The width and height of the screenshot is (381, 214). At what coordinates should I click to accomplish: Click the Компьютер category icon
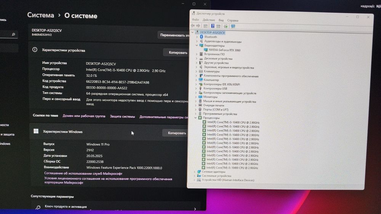(x=201, y=79)
